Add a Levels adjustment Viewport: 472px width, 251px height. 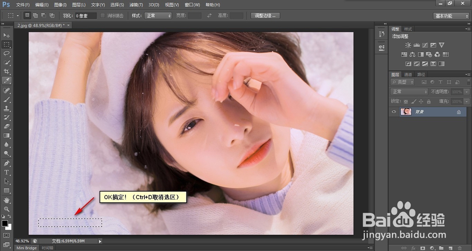[x=417, y=45]
